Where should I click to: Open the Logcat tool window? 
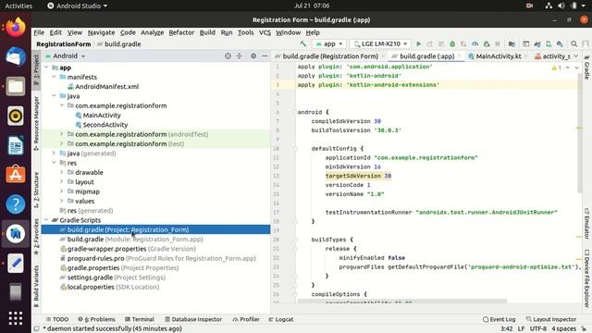[280, 319]
